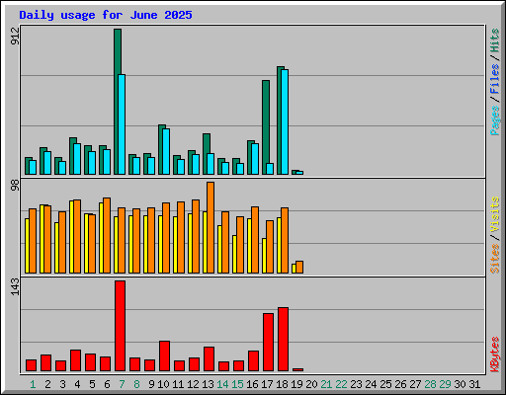506x395 pixels.
Task: Click the Hits legend label
Action: pos(495,40)
